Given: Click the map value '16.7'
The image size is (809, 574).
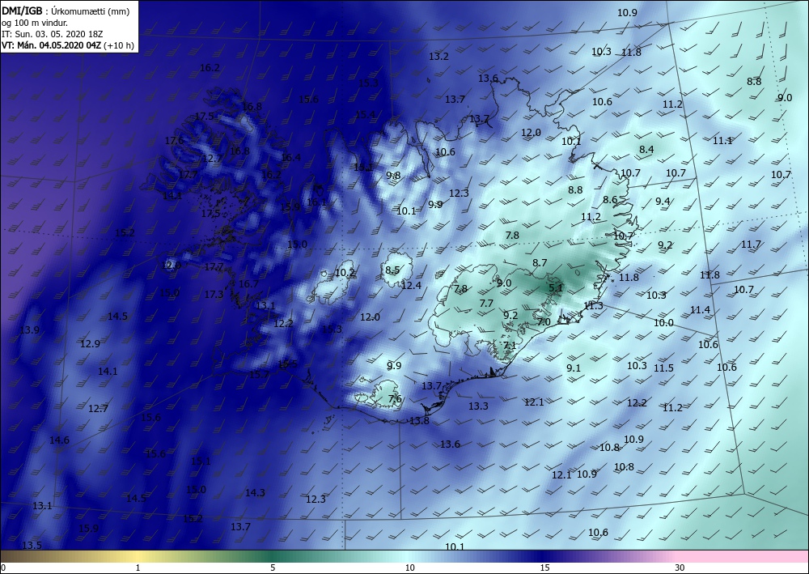Looking at the screenshot, I should point(248,284).
